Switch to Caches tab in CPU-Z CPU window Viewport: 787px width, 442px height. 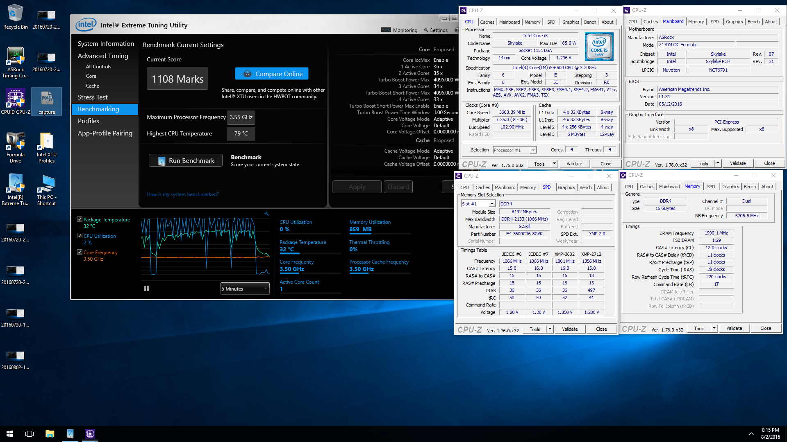pos(487,22)
